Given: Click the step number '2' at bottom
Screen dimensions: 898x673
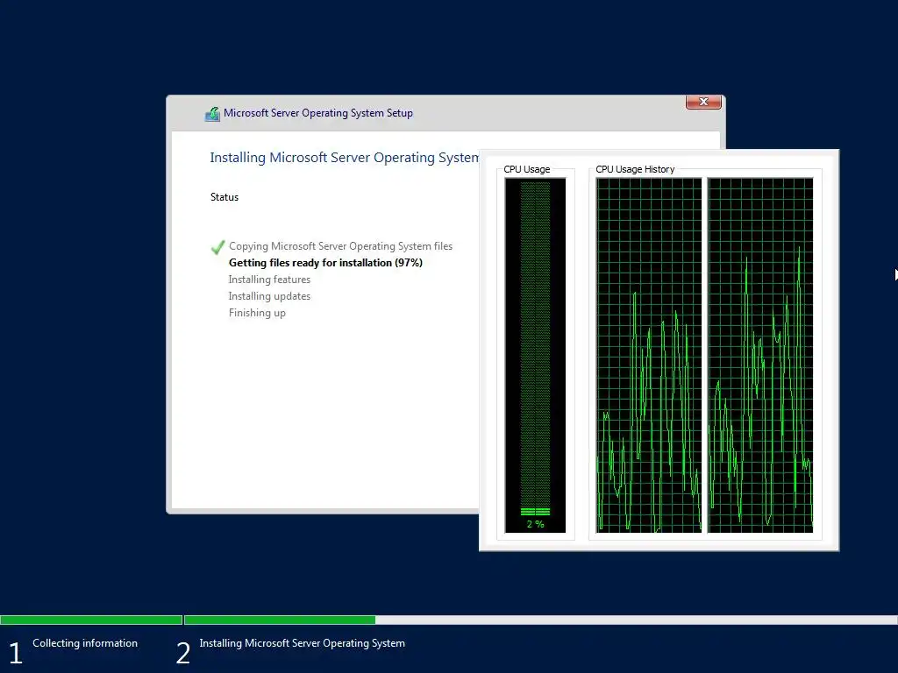Looking at the screenshot, I should (x=183, y=654).
